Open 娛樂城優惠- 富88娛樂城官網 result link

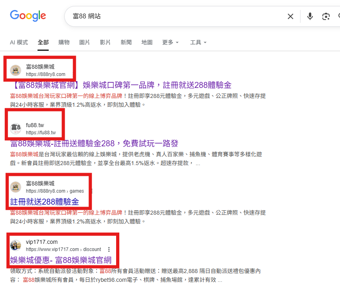[x=61, y=260]
